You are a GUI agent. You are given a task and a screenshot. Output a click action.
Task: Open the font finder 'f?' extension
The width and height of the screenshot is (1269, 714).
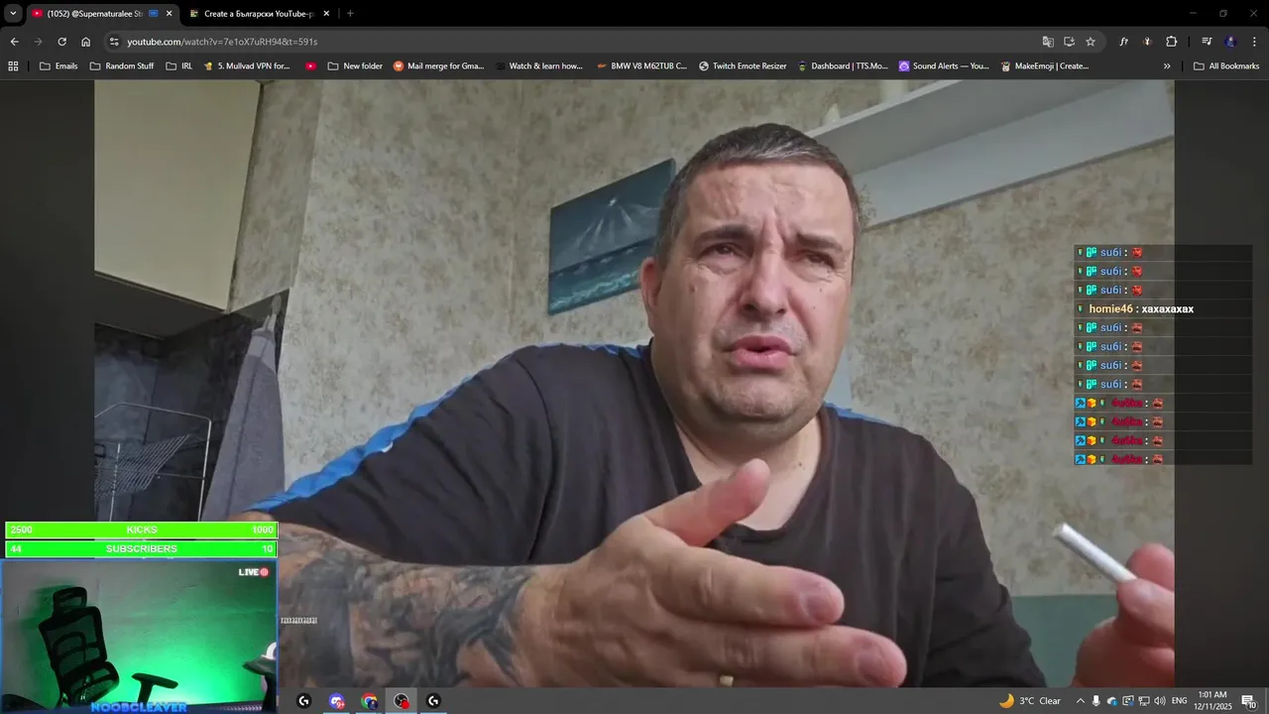tap(1123, 42)
